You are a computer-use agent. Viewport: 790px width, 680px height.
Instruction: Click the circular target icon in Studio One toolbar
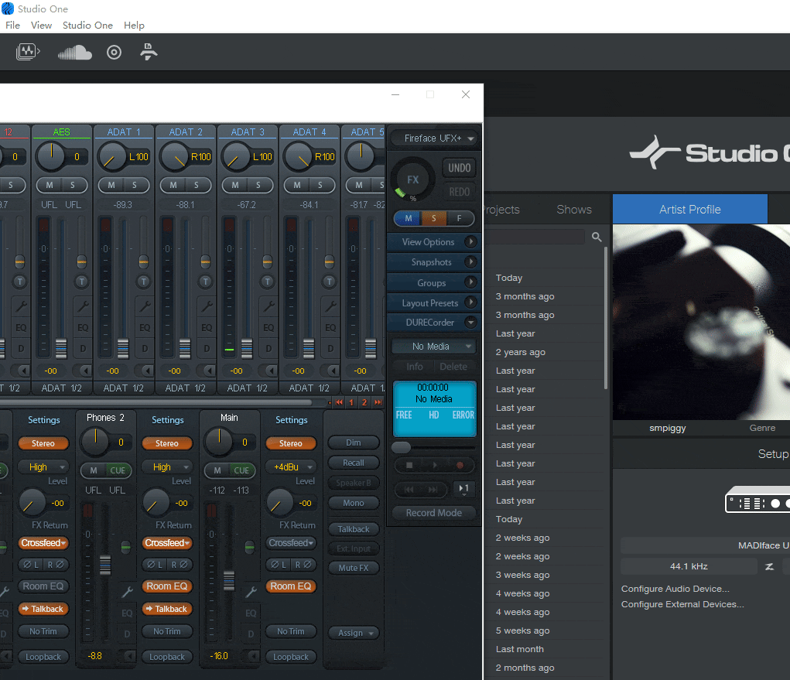pyautogui.click(x=114, y=53)
